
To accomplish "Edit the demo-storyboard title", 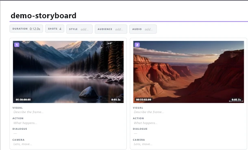I will [44, 16].
